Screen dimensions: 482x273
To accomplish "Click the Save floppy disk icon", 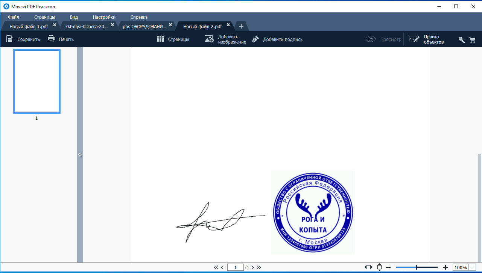I will pos(10,39).
